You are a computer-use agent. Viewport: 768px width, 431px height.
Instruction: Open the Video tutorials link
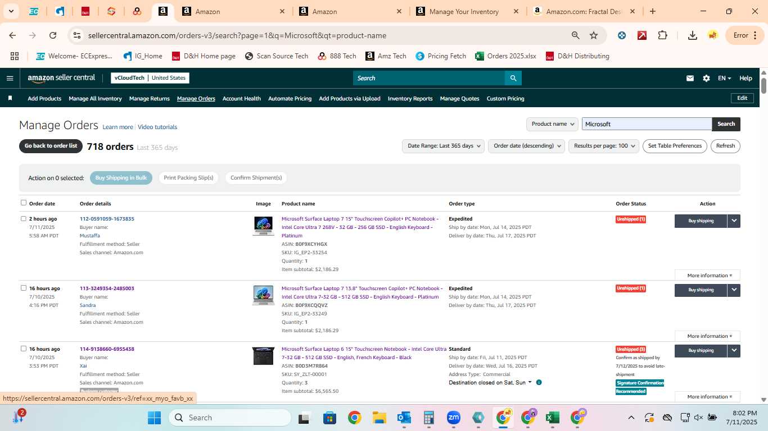click(x=157, y=127)
